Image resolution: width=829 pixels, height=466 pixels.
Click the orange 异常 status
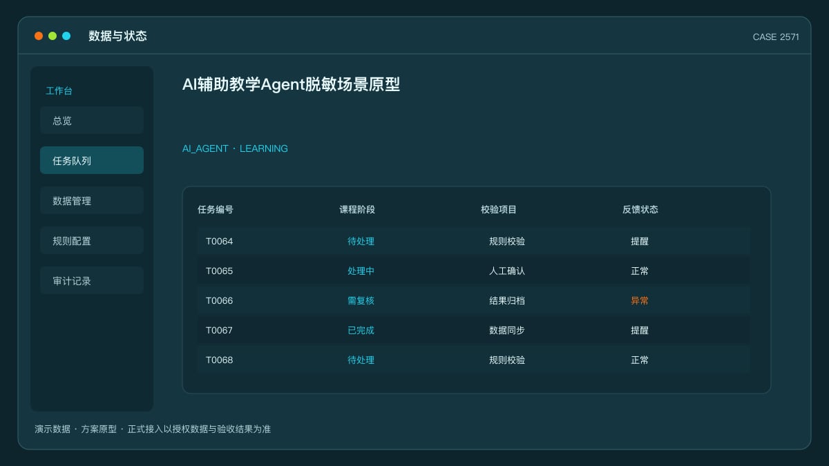coord(640,301)
